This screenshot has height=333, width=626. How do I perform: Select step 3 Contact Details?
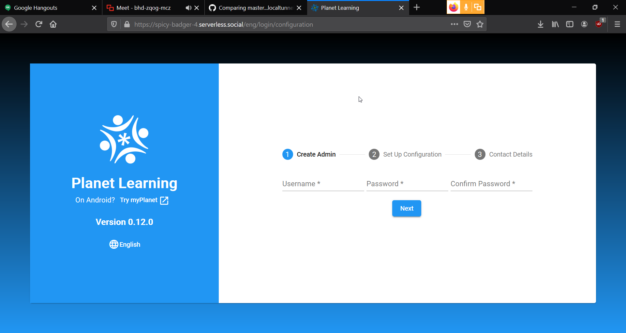[504, 154]
